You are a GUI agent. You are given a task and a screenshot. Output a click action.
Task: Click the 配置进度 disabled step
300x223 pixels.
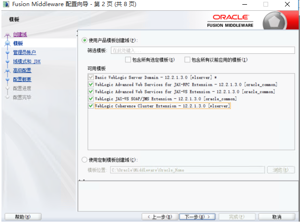pyautogui.click(x=22, y=89)
